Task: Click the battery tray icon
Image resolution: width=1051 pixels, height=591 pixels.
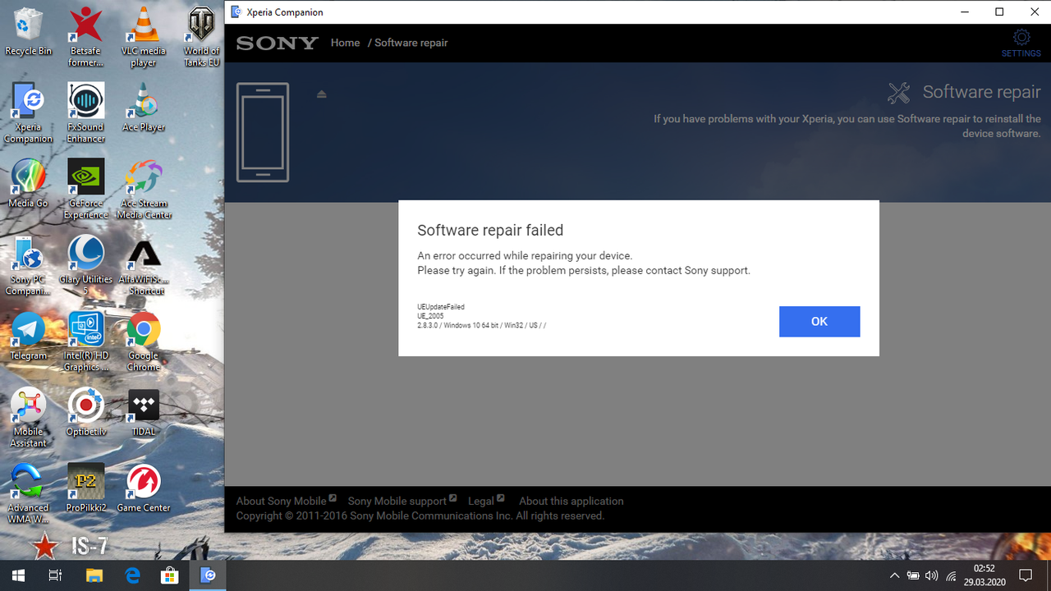Action: [913, 576]
